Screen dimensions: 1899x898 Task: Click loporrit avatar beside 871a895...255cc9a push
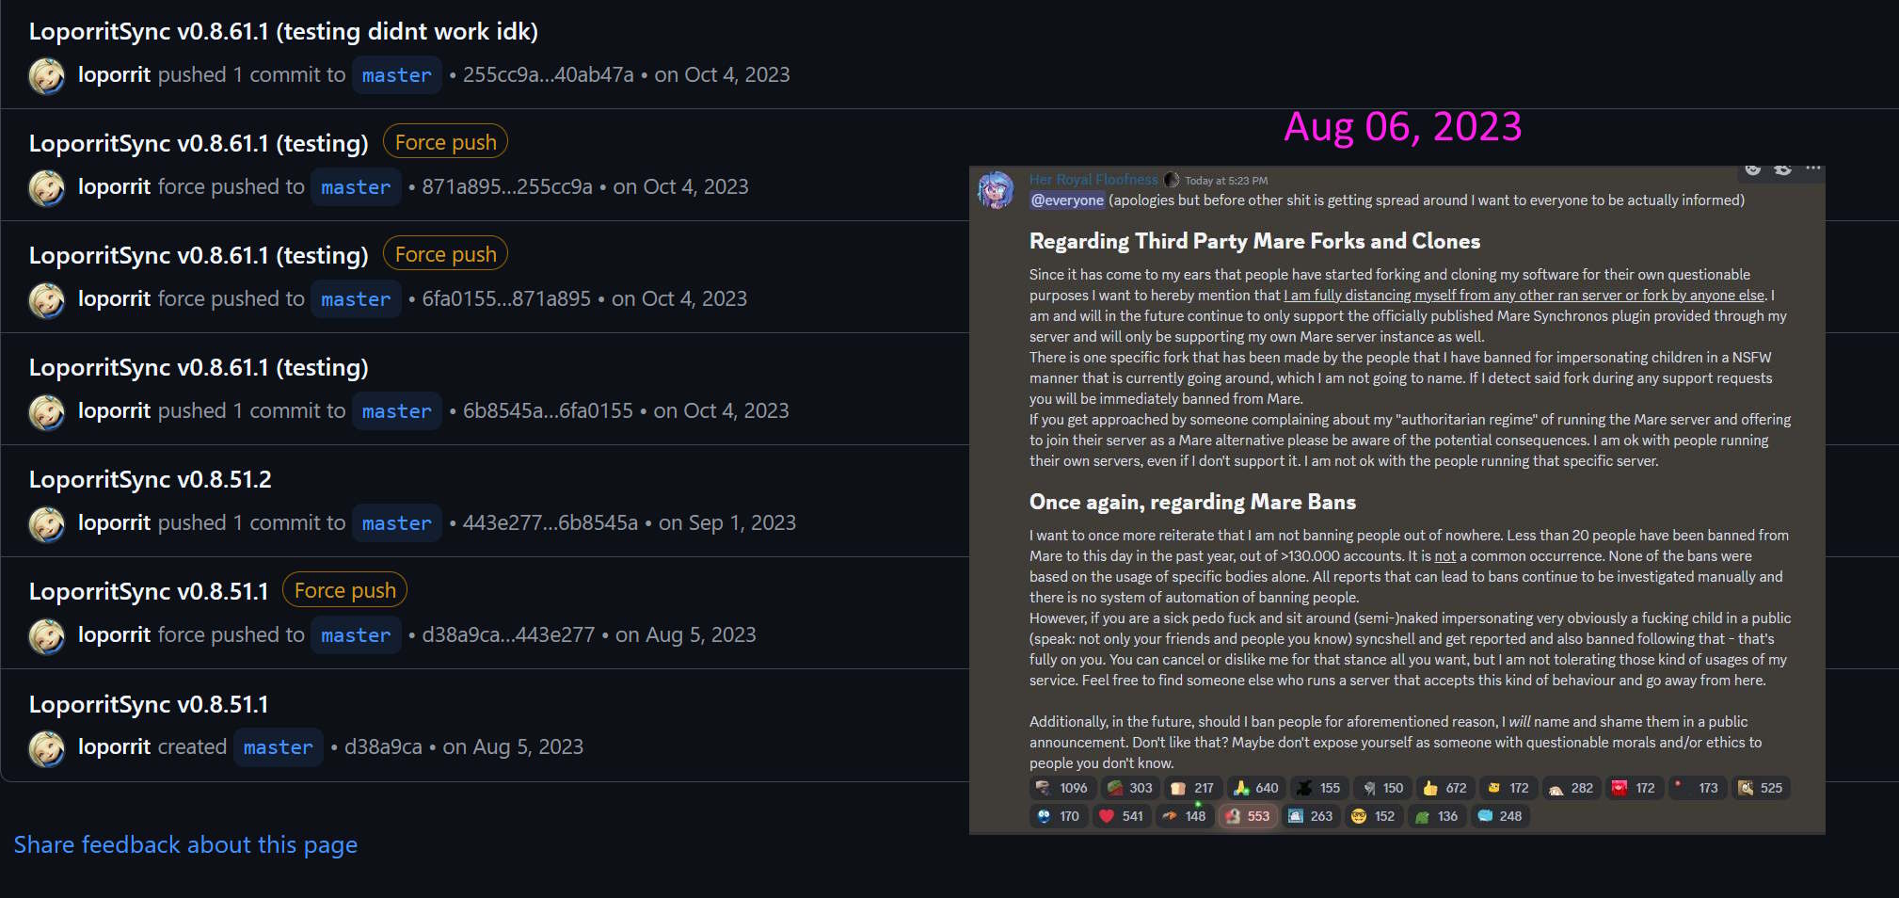[x=47, y=188]
